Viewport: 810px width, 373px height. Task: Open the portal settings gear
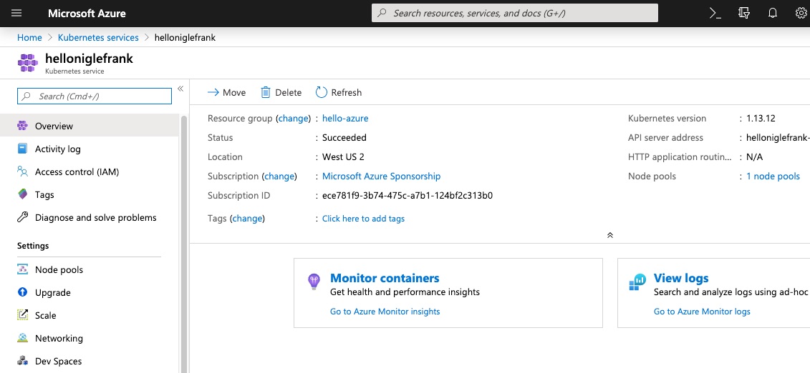(801, 14)
